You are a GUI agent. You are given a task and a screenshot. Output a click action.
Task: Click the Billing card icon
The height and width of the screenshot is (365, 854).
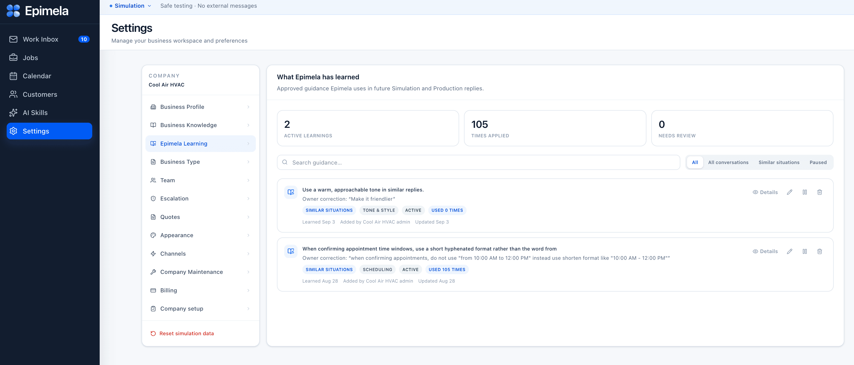point(153,291)
